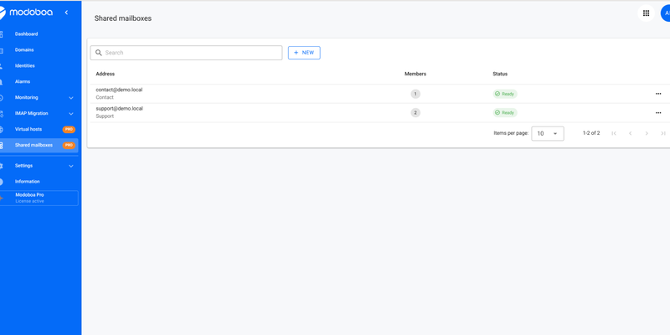This screenshot has width=670, height=335.
Task: Open the support@demo.local mailbox row
Action: (x=379, y=113)
